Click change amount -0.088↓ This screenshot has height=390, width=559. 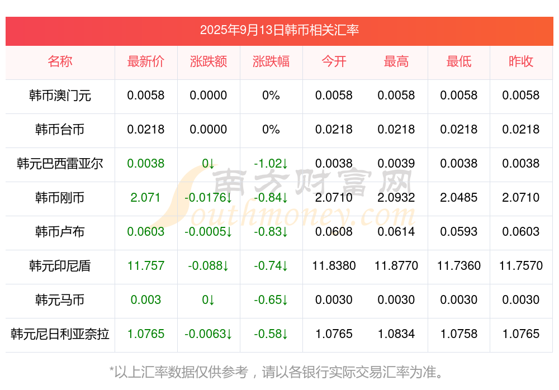209,265
